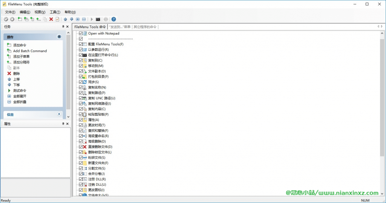Click the settings gear toolbar icon

pyautogui.click(x=106, y=19)
